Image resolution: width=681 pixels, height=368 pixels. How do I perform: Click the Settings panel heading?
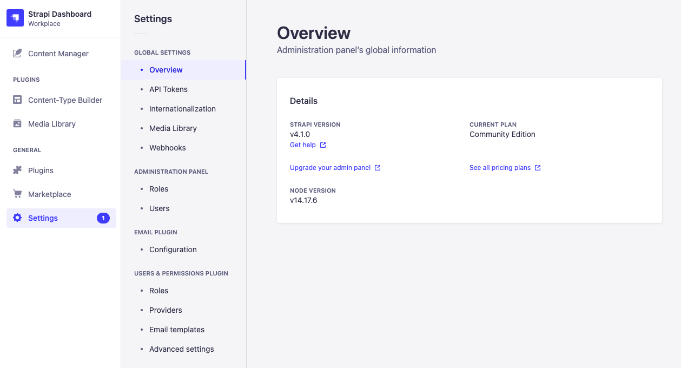[153, 19]
